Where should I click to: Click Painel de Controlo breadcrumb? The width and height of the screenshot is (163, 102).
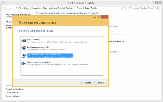click(32, 8)
